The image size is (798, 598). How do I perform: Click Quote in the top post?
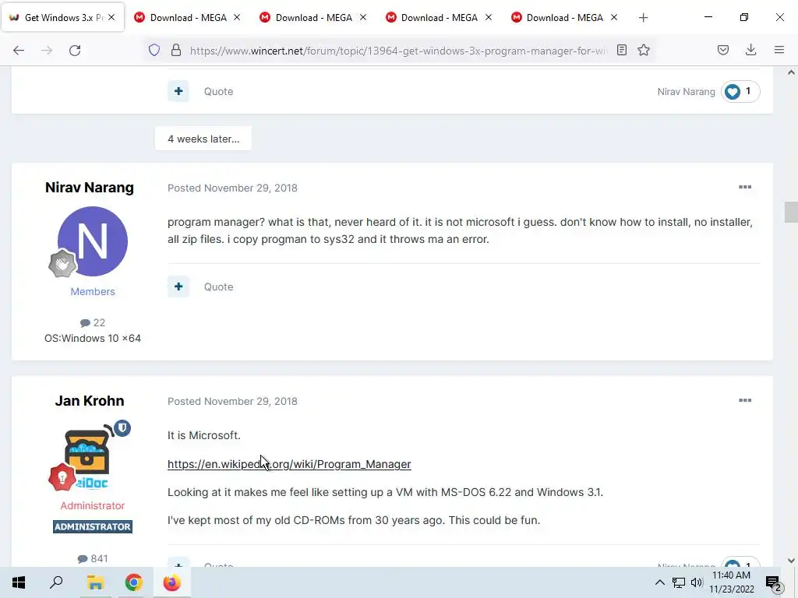219,92
